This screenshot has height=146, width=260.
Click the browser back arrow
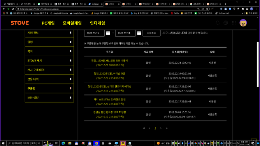(4, 9)
